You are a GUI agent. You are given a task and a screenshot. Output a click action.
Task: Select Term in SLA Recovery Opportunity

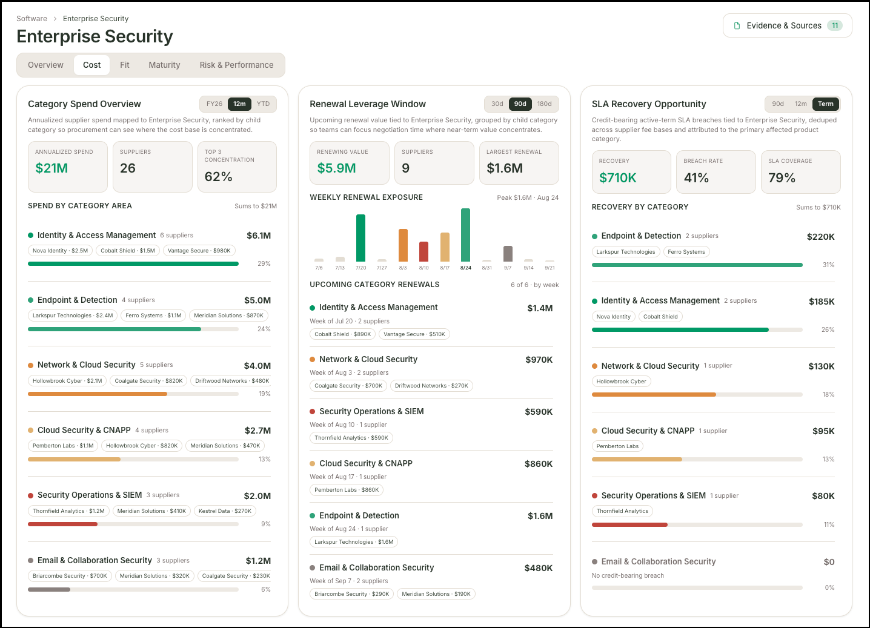coord(826,104)
